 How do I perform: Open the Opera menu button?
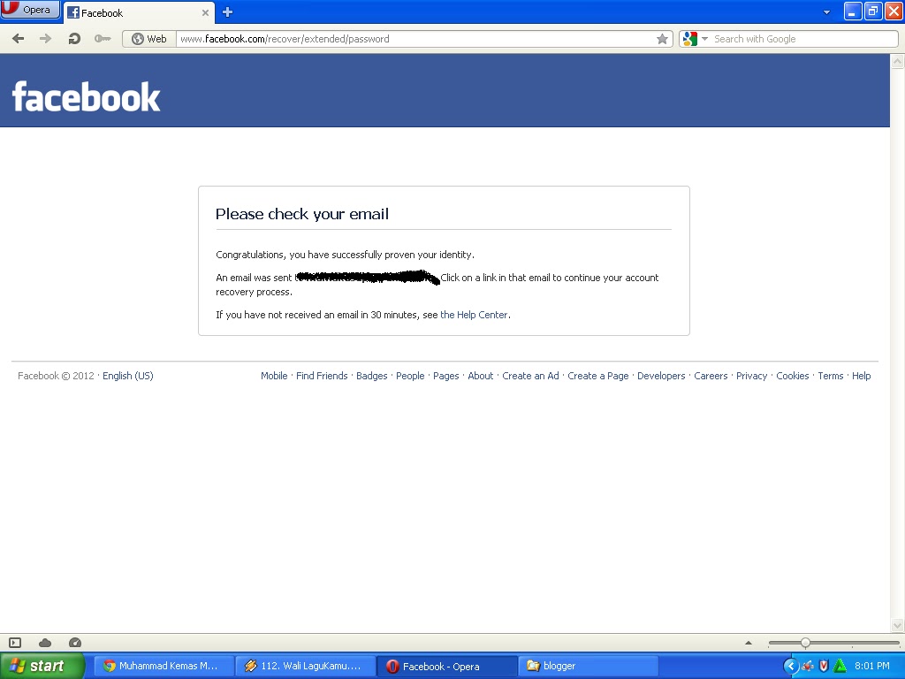coord(30,10)
